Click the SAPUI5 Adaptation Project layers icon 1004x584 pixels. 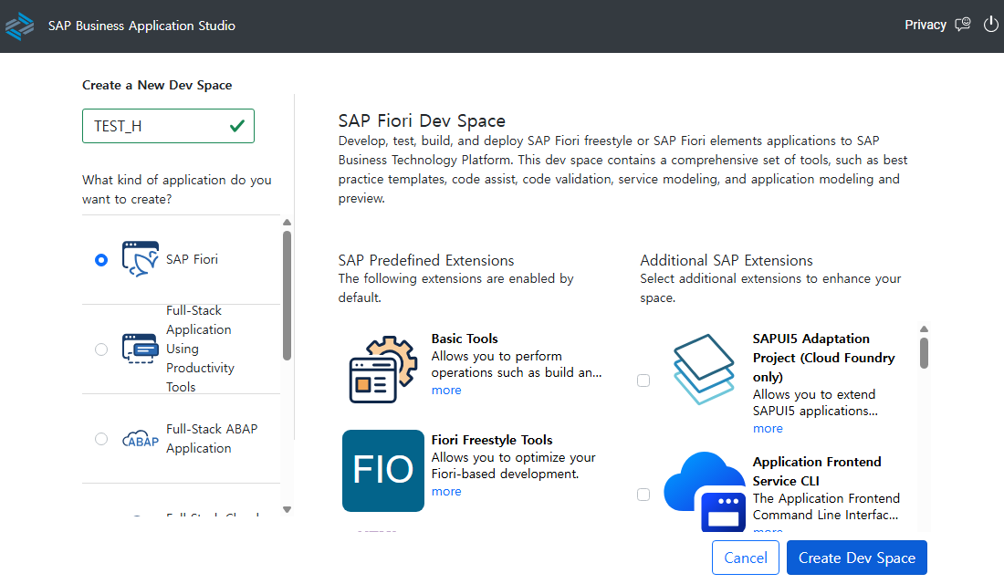[703, 369]
